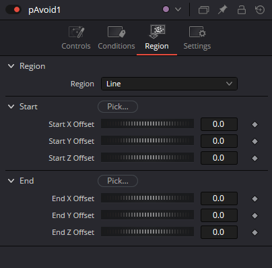Image resolution: width=272 pixels, height=268 pixels.
Task: Switch to the Conditions tab label
Action: coord(116,46)
